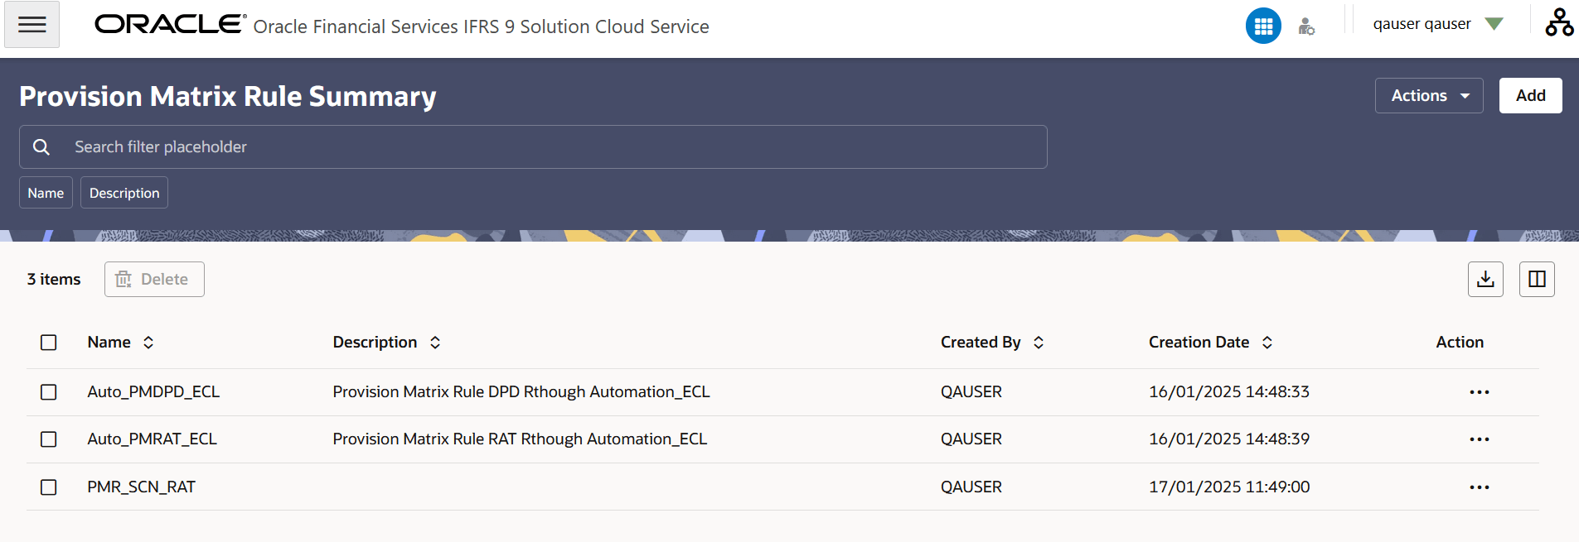Tick the select-all header checkbox
The height and width of the screenshot is (542, 1579).
click(x=49, y=343)
